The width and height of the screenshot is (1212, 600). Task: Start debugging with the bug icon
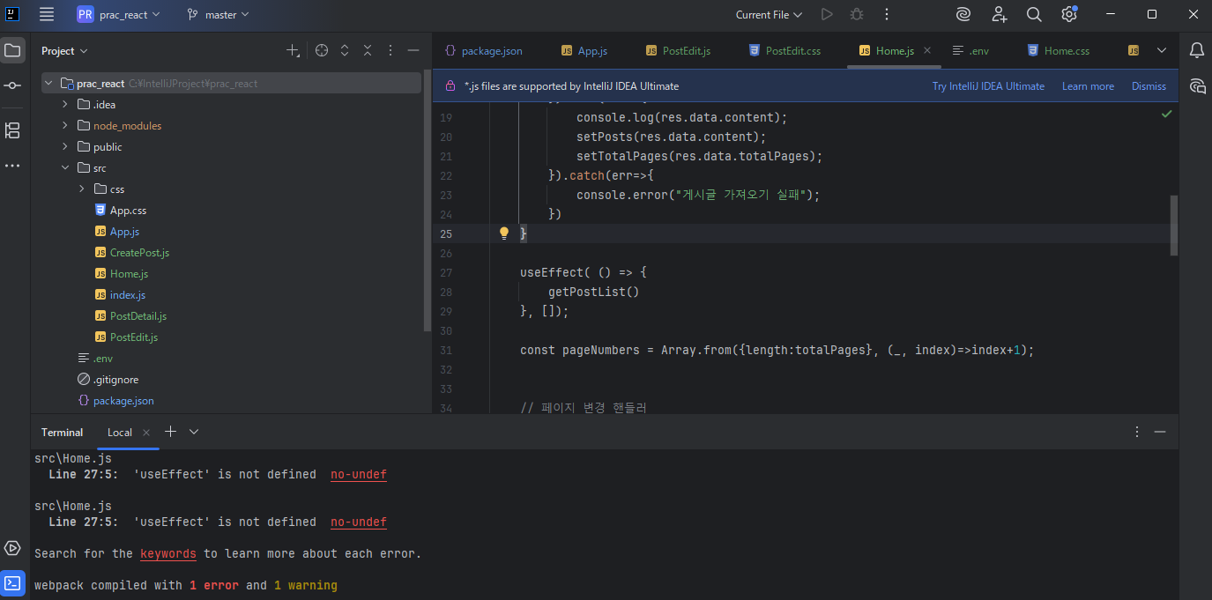pos(856,14)
